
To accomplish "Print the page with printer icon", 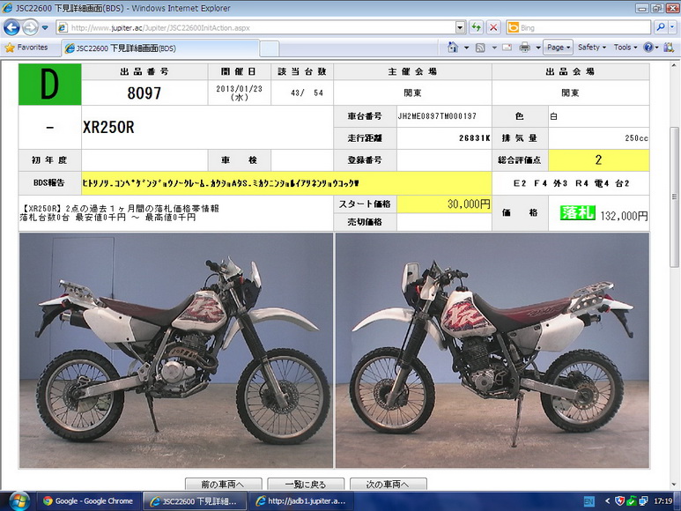I will [x=525, y=48].
